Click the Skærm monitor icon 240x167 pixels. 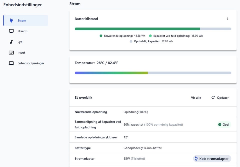click(11, 31)
